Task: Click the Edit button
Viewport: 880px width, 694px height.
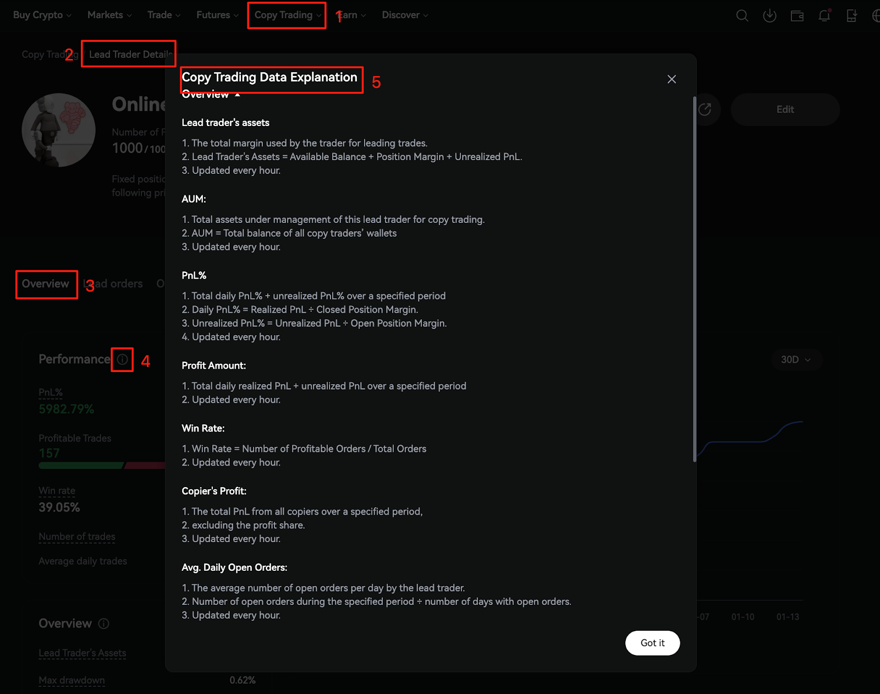Action: pyautogui.click(x=785, y=110)
